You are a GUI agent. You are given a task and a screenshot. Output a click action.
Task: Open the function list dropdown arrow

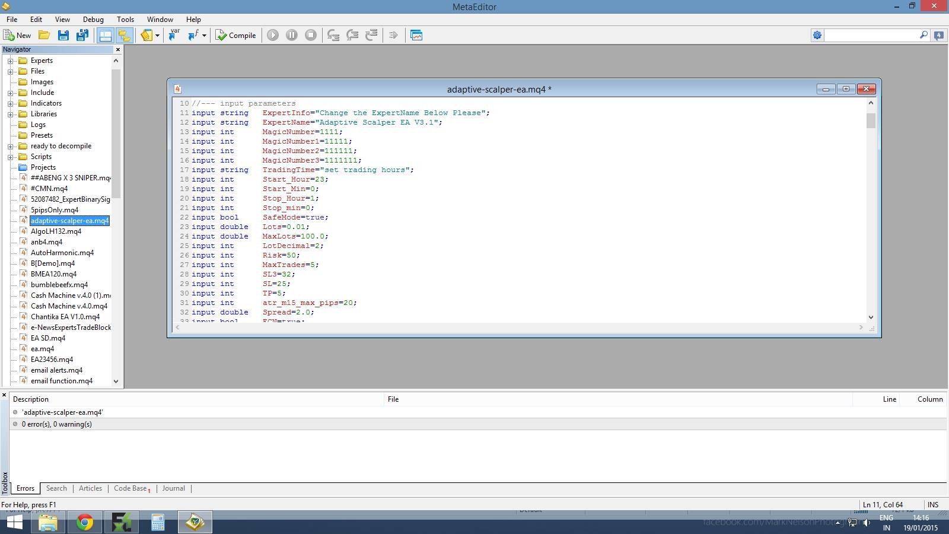204,36
